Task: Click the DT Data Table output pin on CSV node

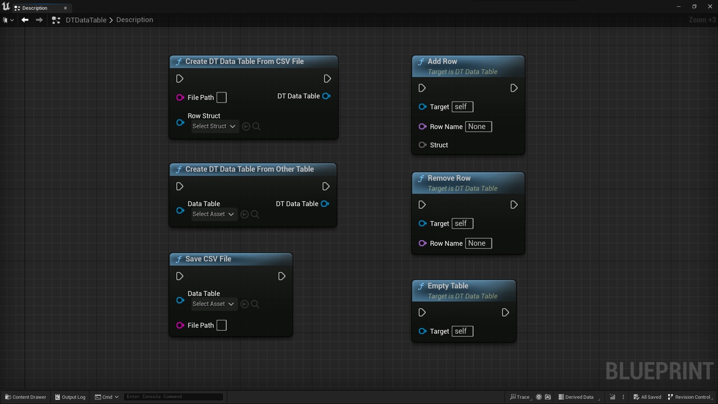Action: pyautogui.click(x=326, y=96)
